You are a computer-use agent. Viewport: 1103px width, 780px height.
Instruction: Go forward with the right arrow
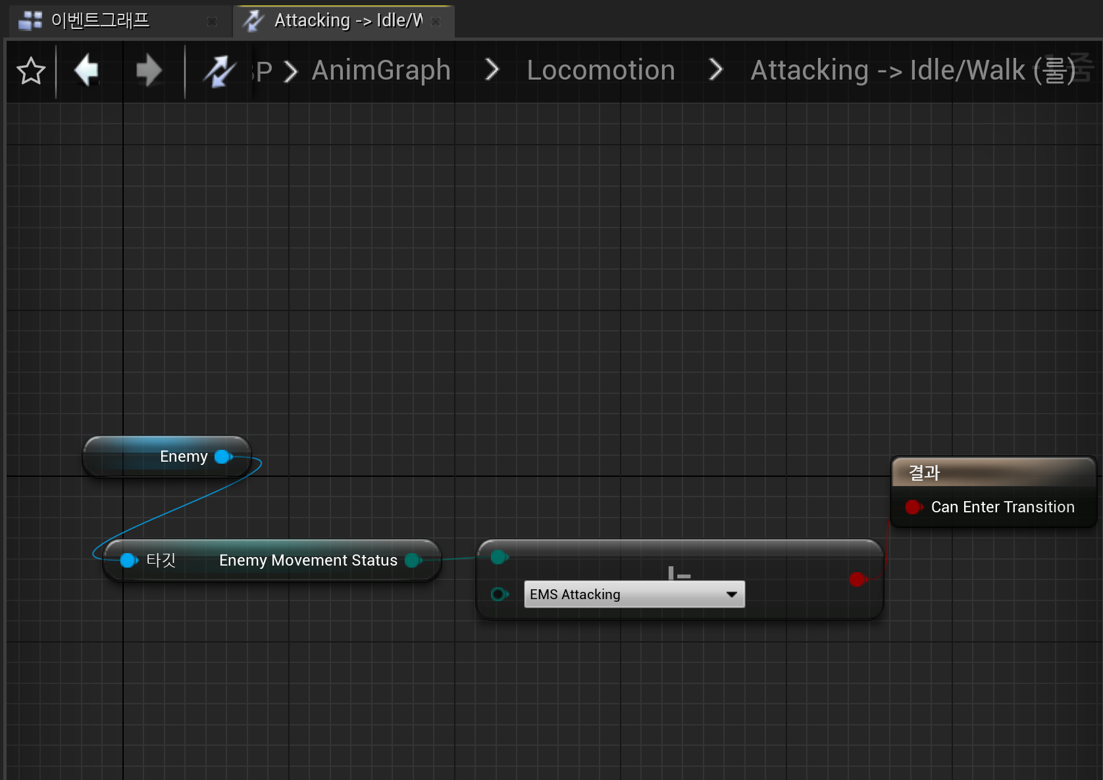click(x=149, y=71)
